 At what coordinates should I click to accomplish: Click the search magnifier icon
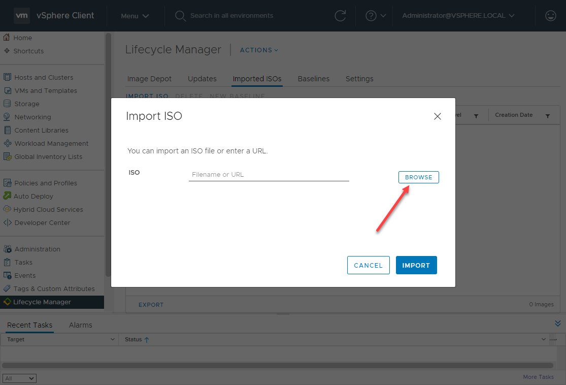click(180, 16)
